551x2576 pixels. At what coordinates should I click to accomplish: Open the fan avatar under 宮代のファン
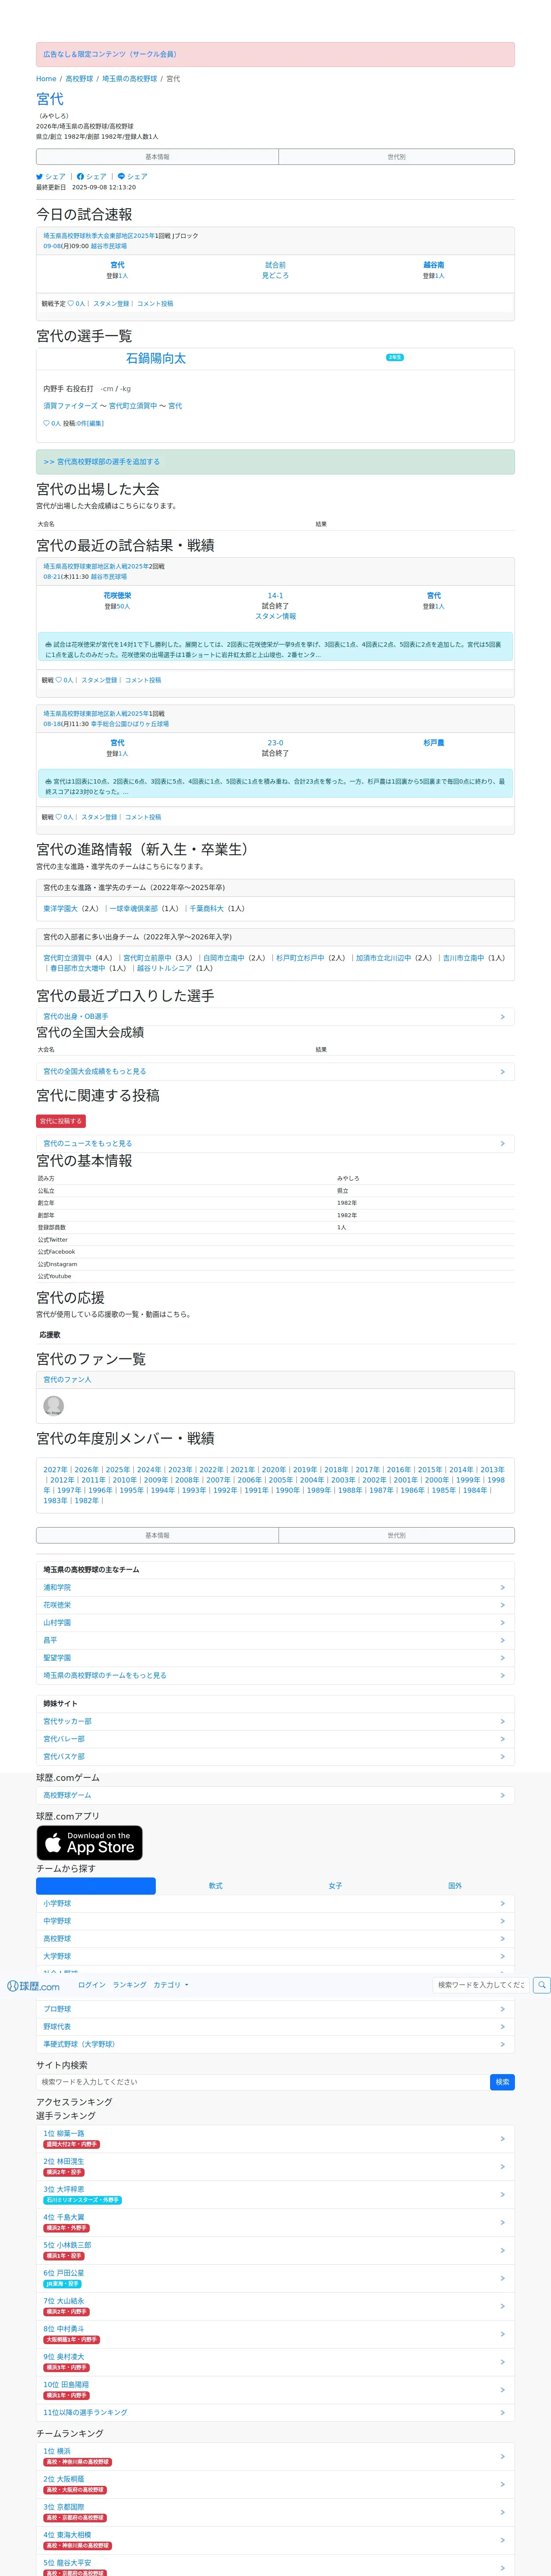54,1405
